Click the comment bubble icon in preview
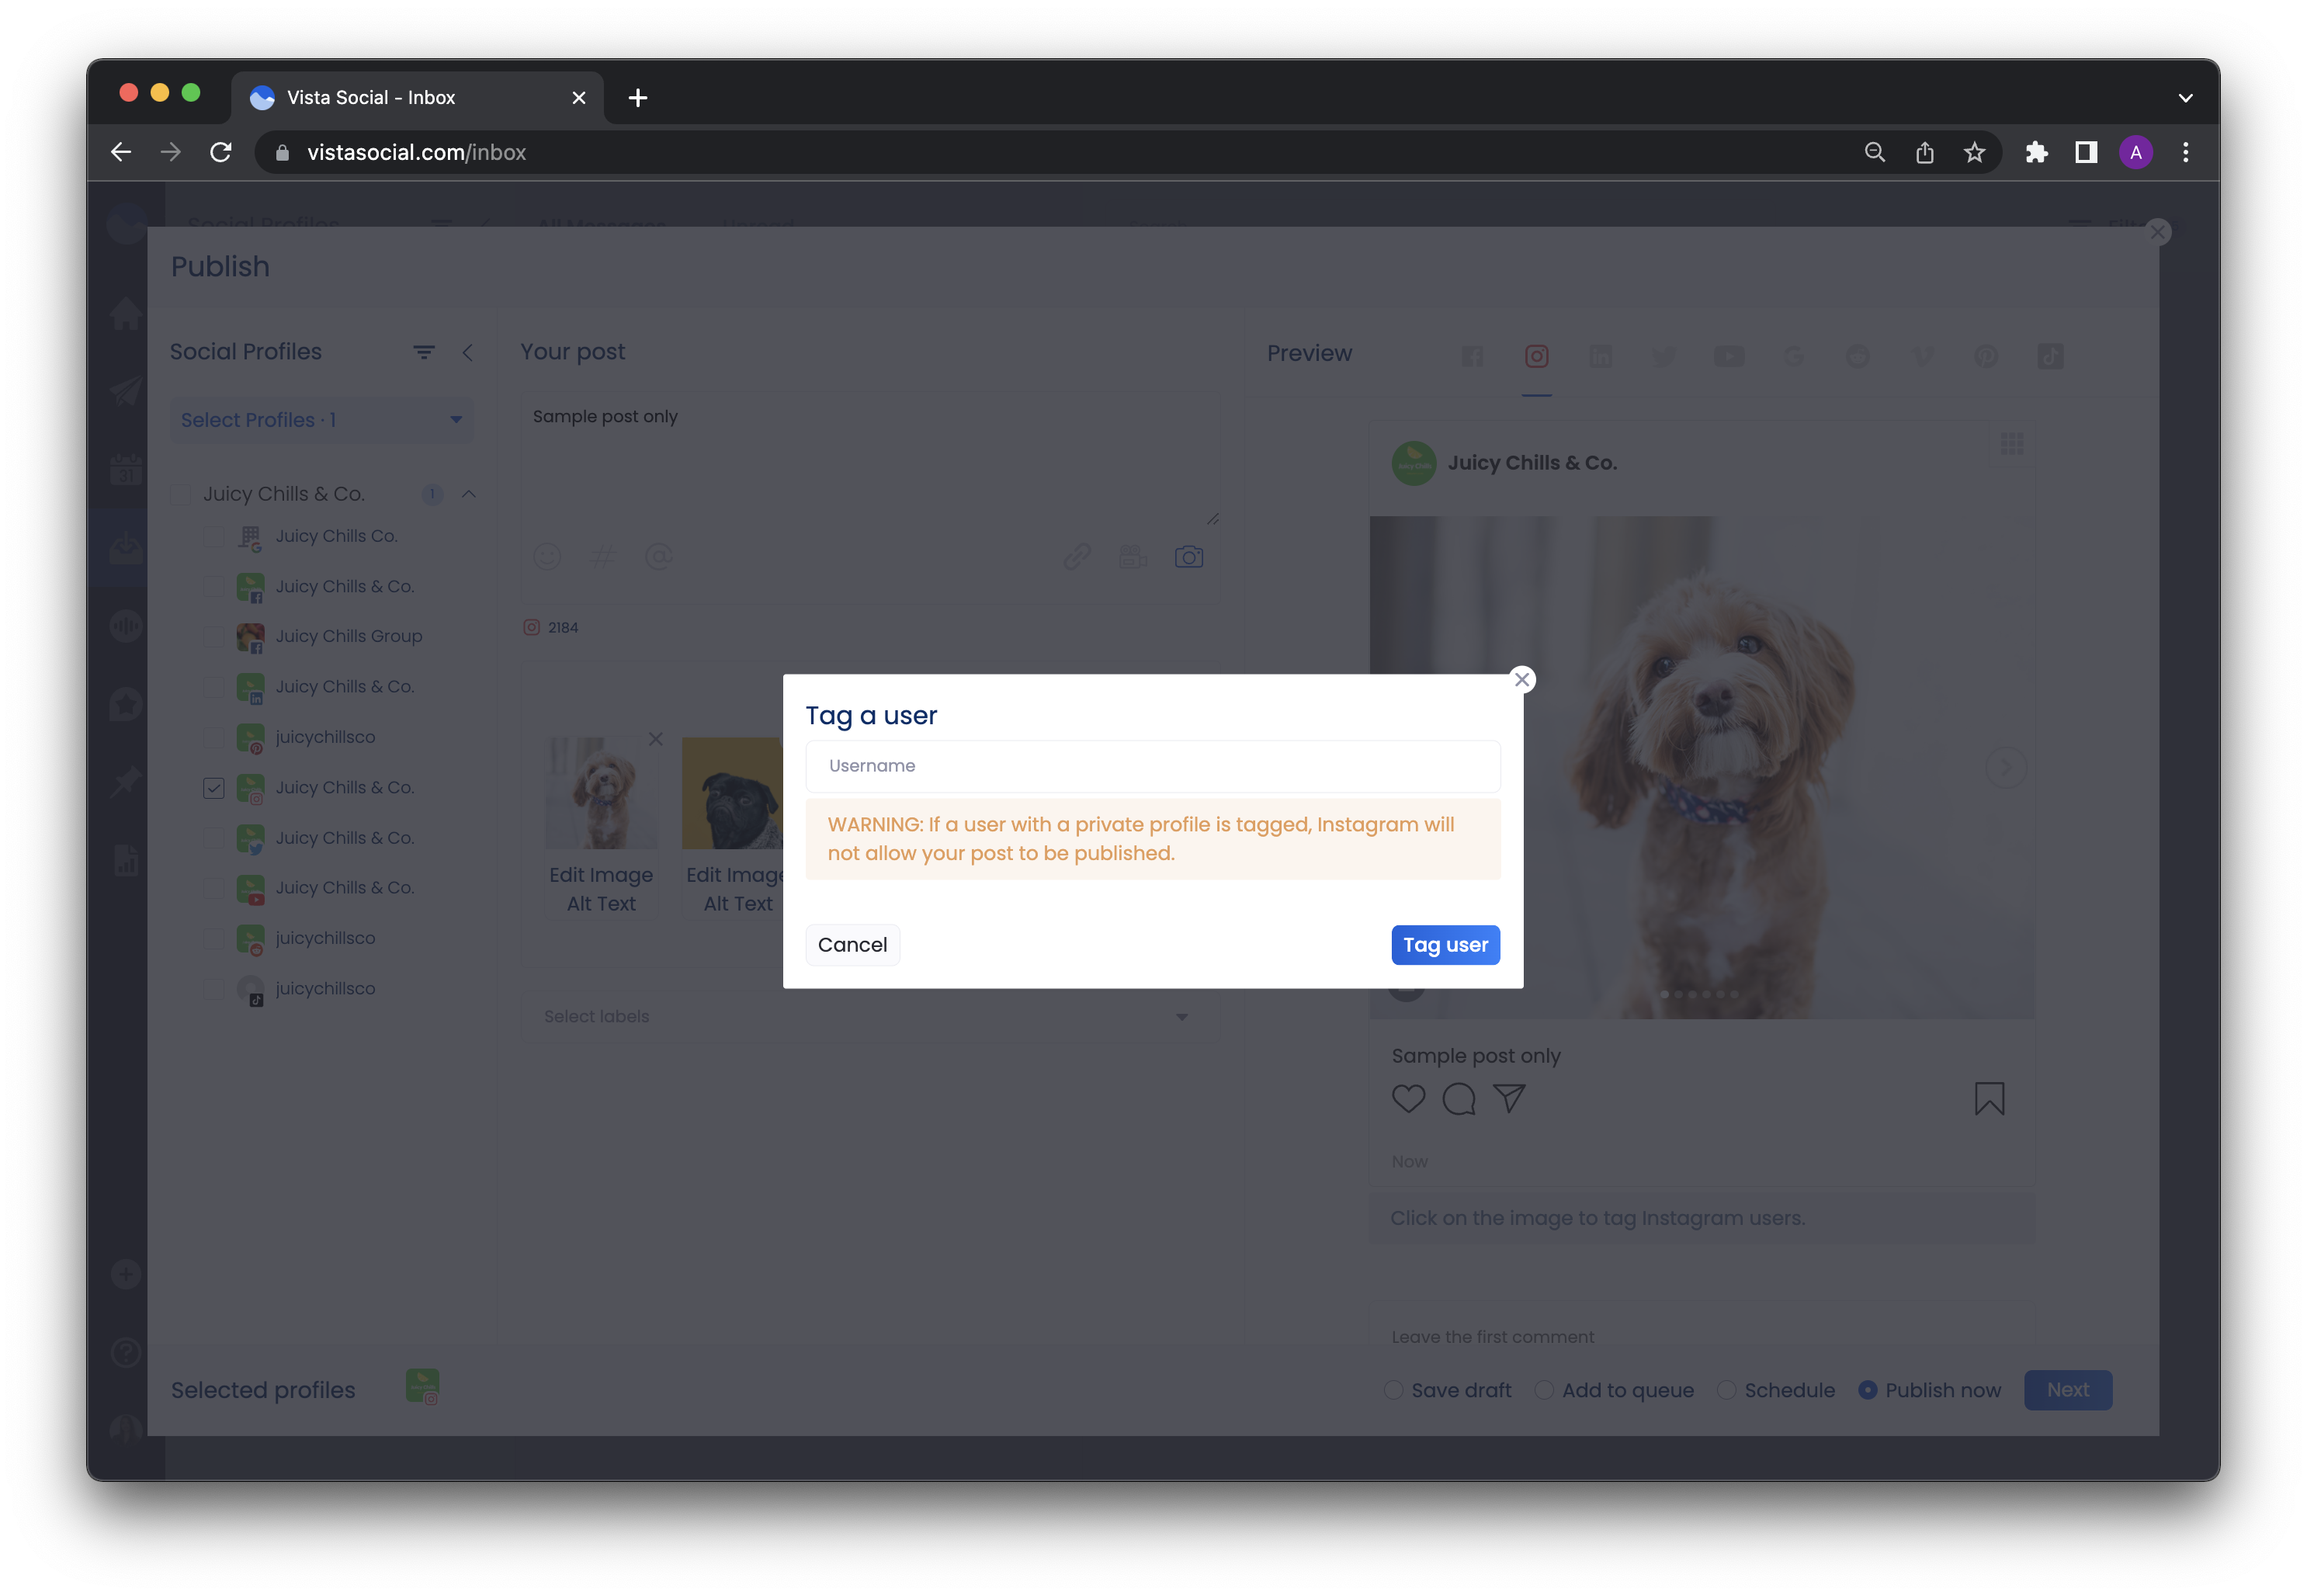The image size is (2307, 1596). point(1459,1099)
